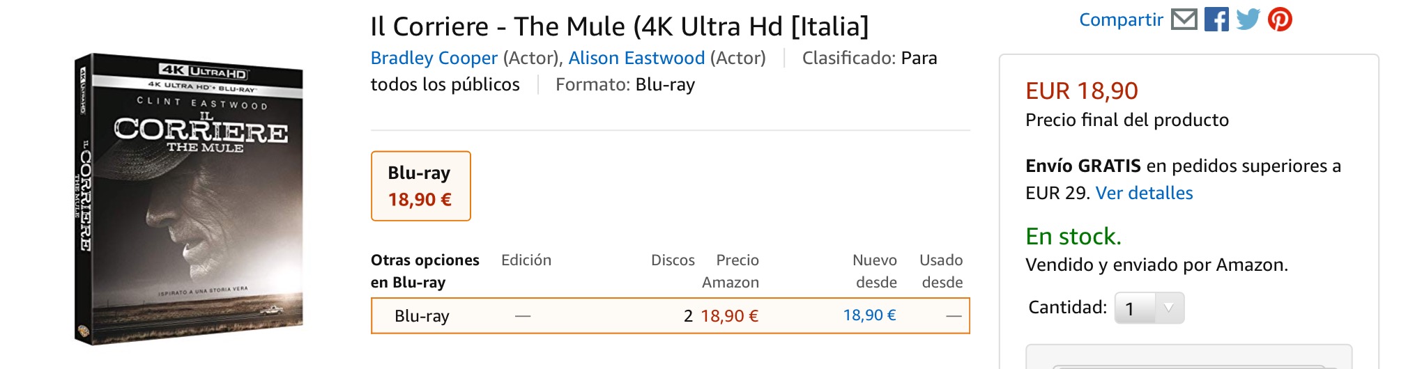
Task: Click the 18,90 € Precio Amazon price
Action: tap(729, 316)
